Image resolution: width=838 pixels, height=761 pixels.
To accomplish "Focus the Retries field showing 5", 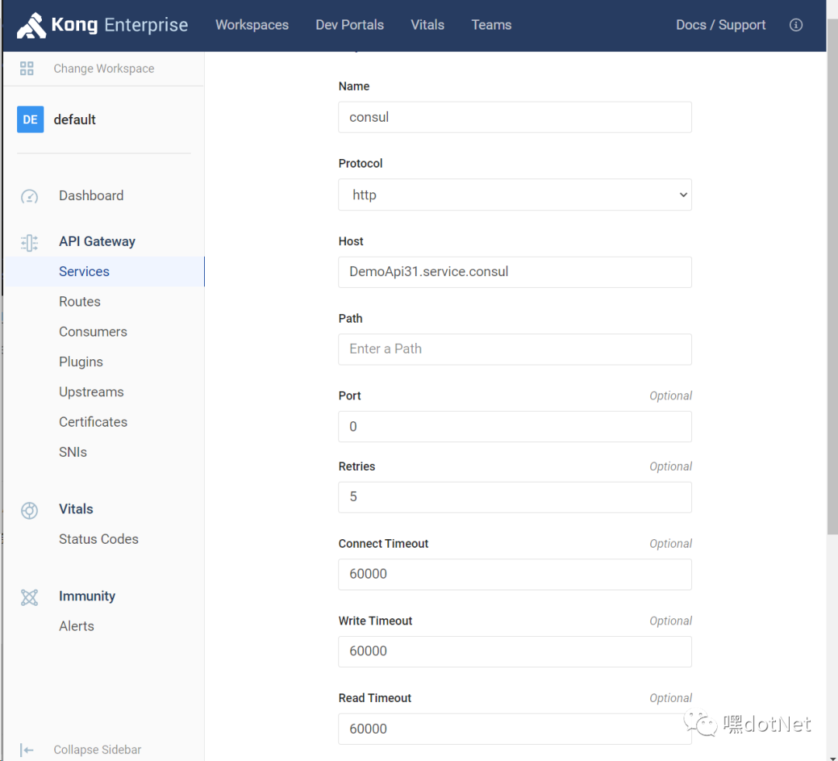I will (x=514, y=497).
